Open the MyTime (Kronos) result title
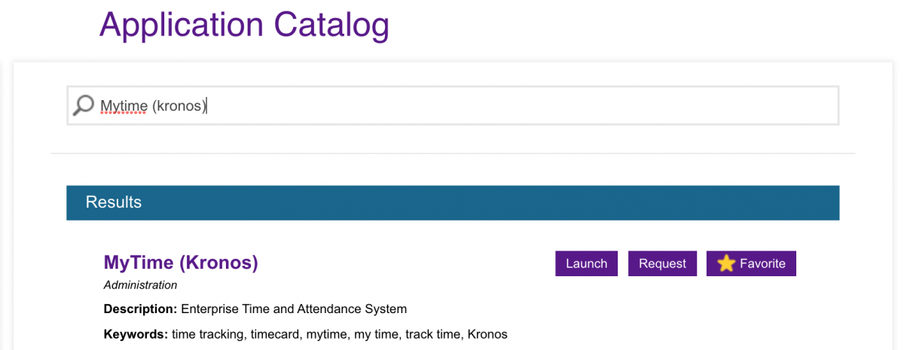904x350 pixels. 181,263
